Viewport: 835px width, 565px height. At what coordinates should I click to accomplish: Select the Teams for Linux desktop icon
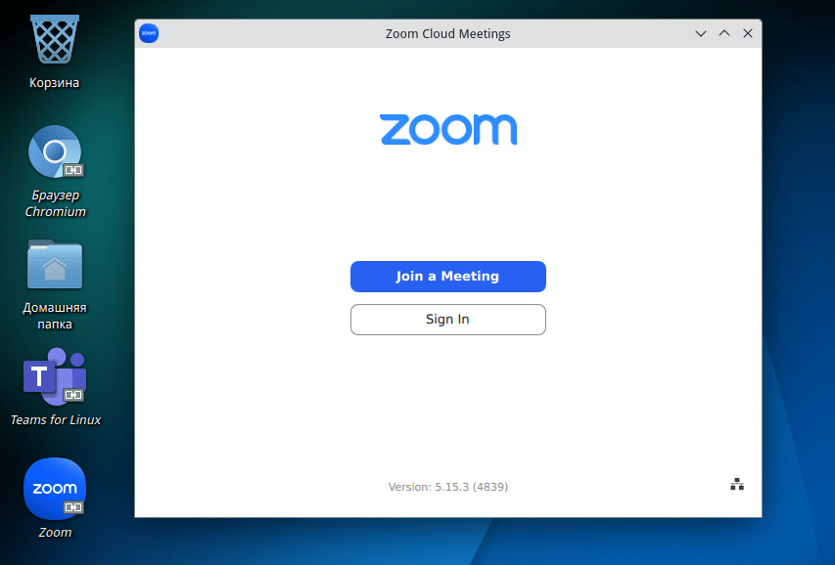coord(55,377)
